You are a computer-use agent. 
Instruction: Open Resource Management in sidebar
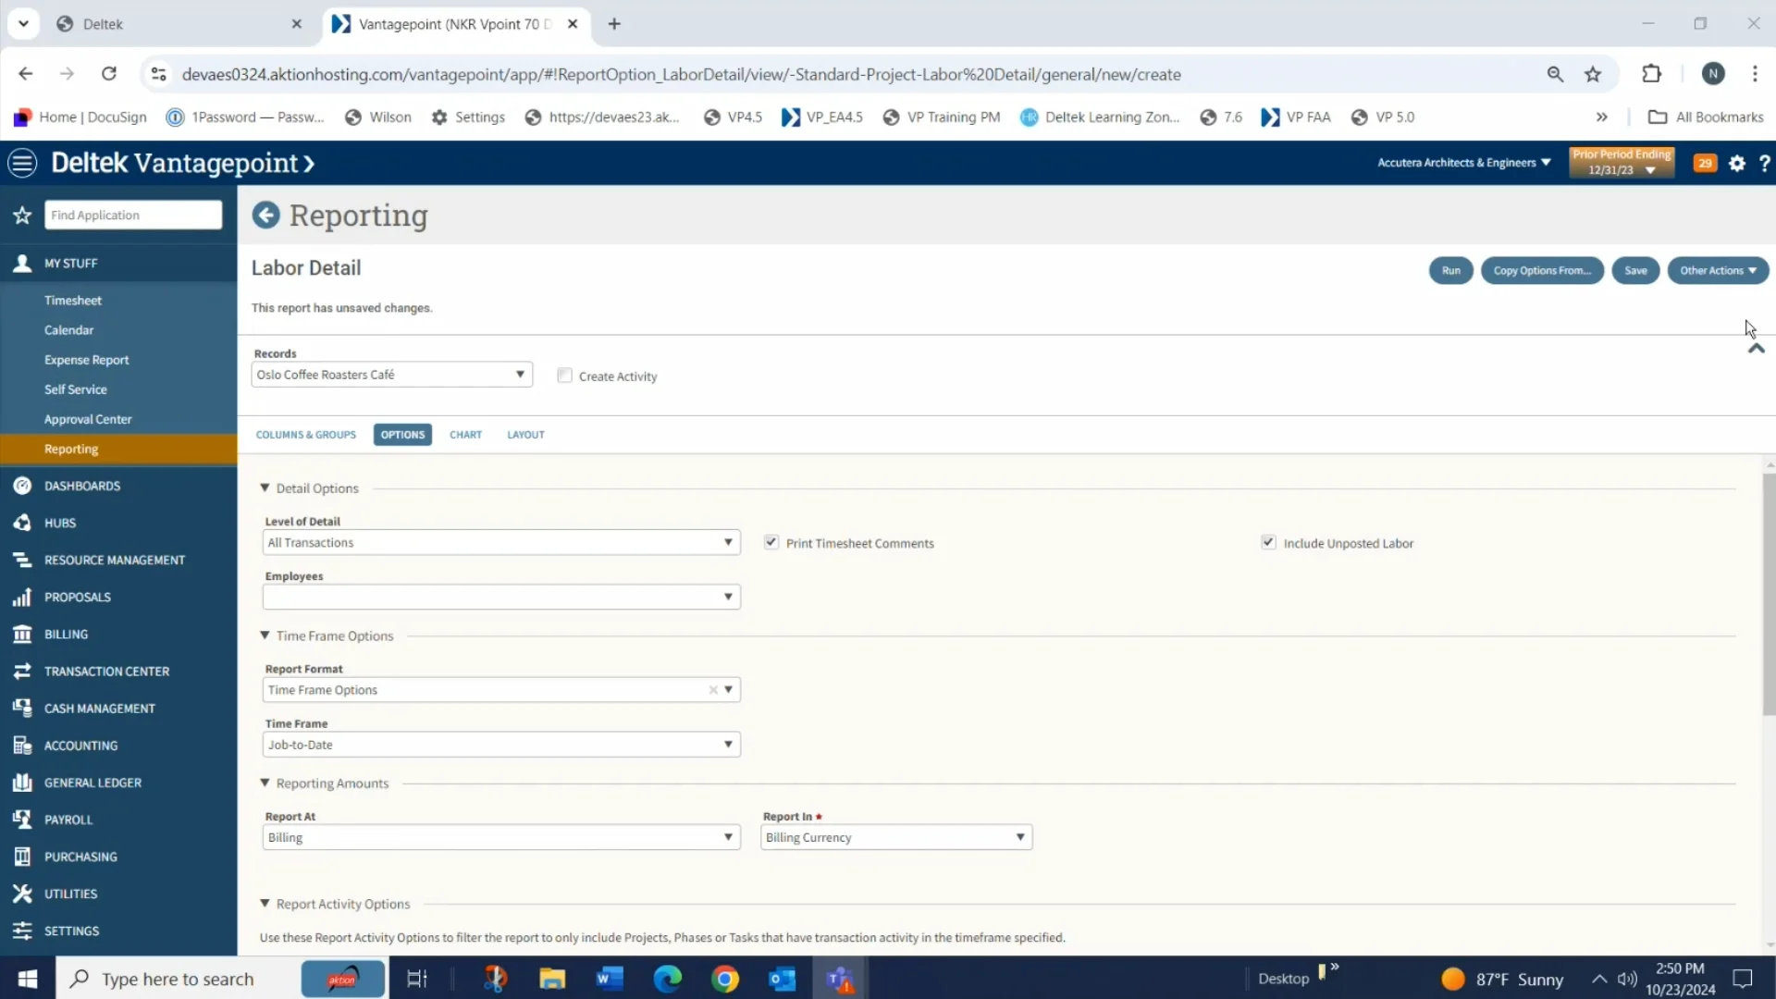[114, 560]
